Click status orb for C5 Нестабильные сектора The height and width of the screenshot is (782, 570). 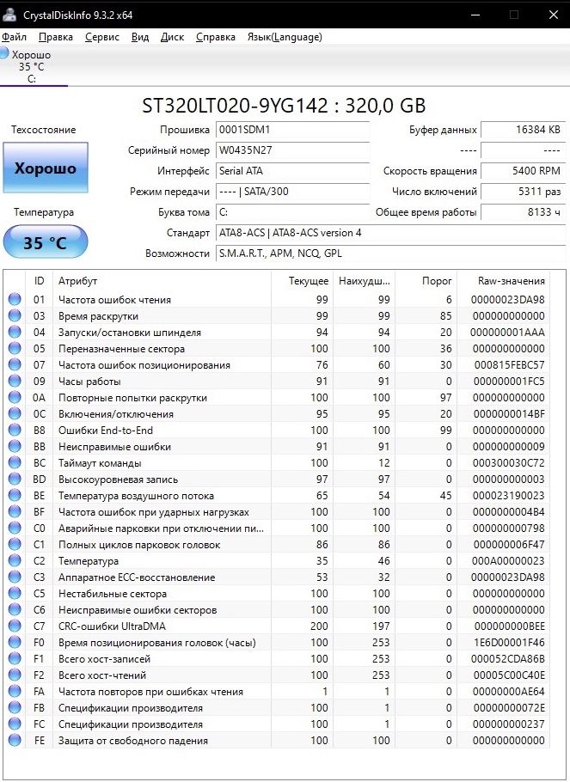pyautogui.click(x=15, y=594)
